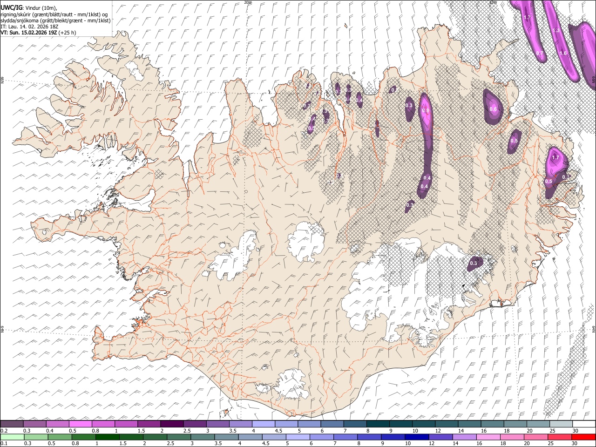Click the '15W' longitude label
Image resolution: width=596 pixels, height=447 pixels.
(x=493, y=2)
